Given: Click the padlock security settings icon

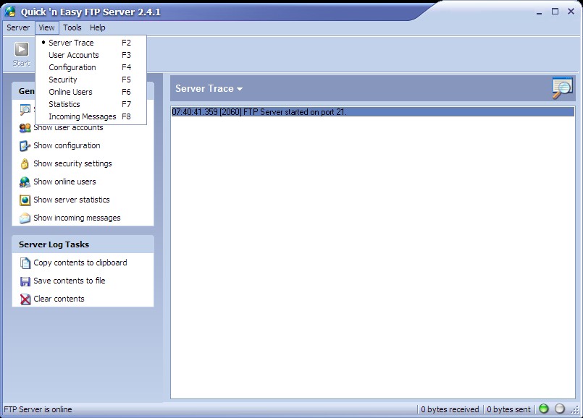Looking at the screenshot, I should pos(25,163).
